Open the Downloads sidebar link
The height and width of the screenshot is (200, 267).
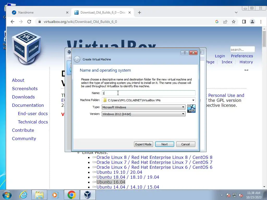pos(23,97)
